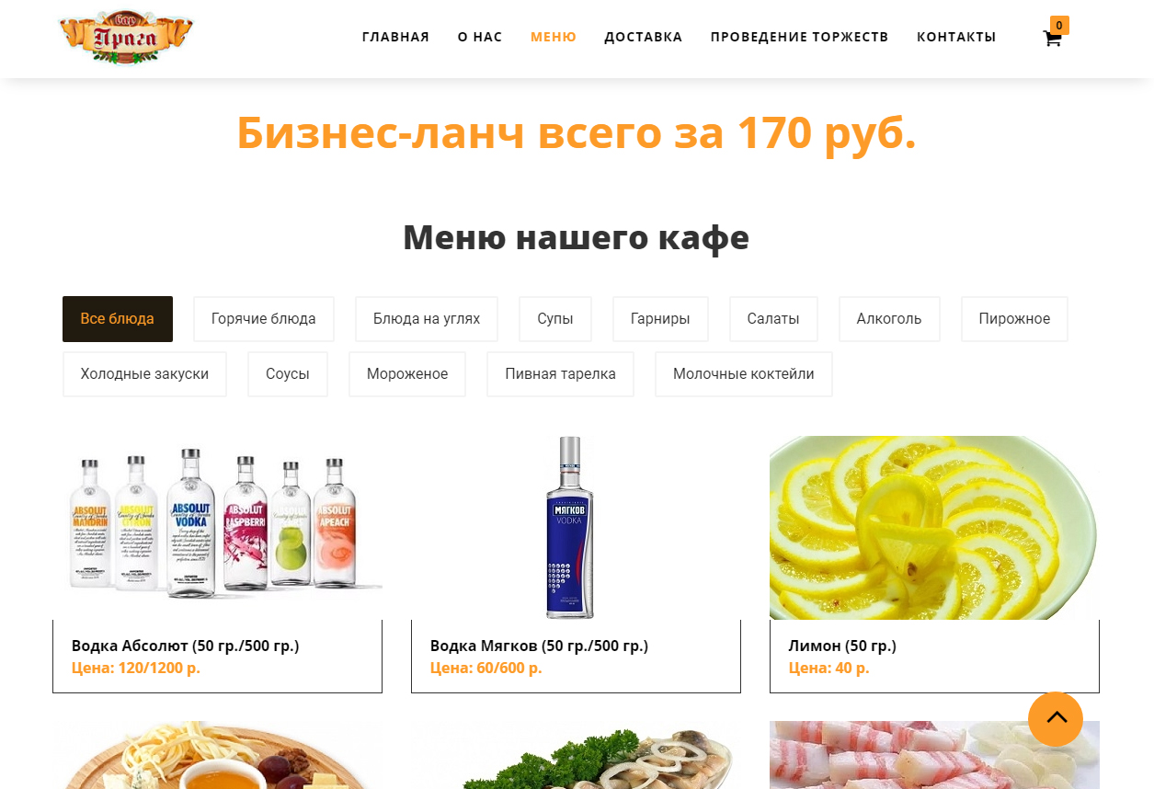Open the shopping cart icon
The image size is (1154, 789).
click(1052, 39)
